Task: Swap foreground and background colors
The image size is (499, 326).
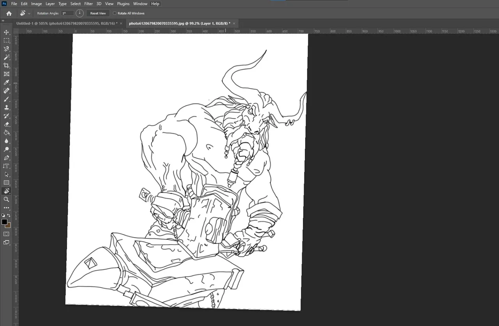Action: coord(9,215)
